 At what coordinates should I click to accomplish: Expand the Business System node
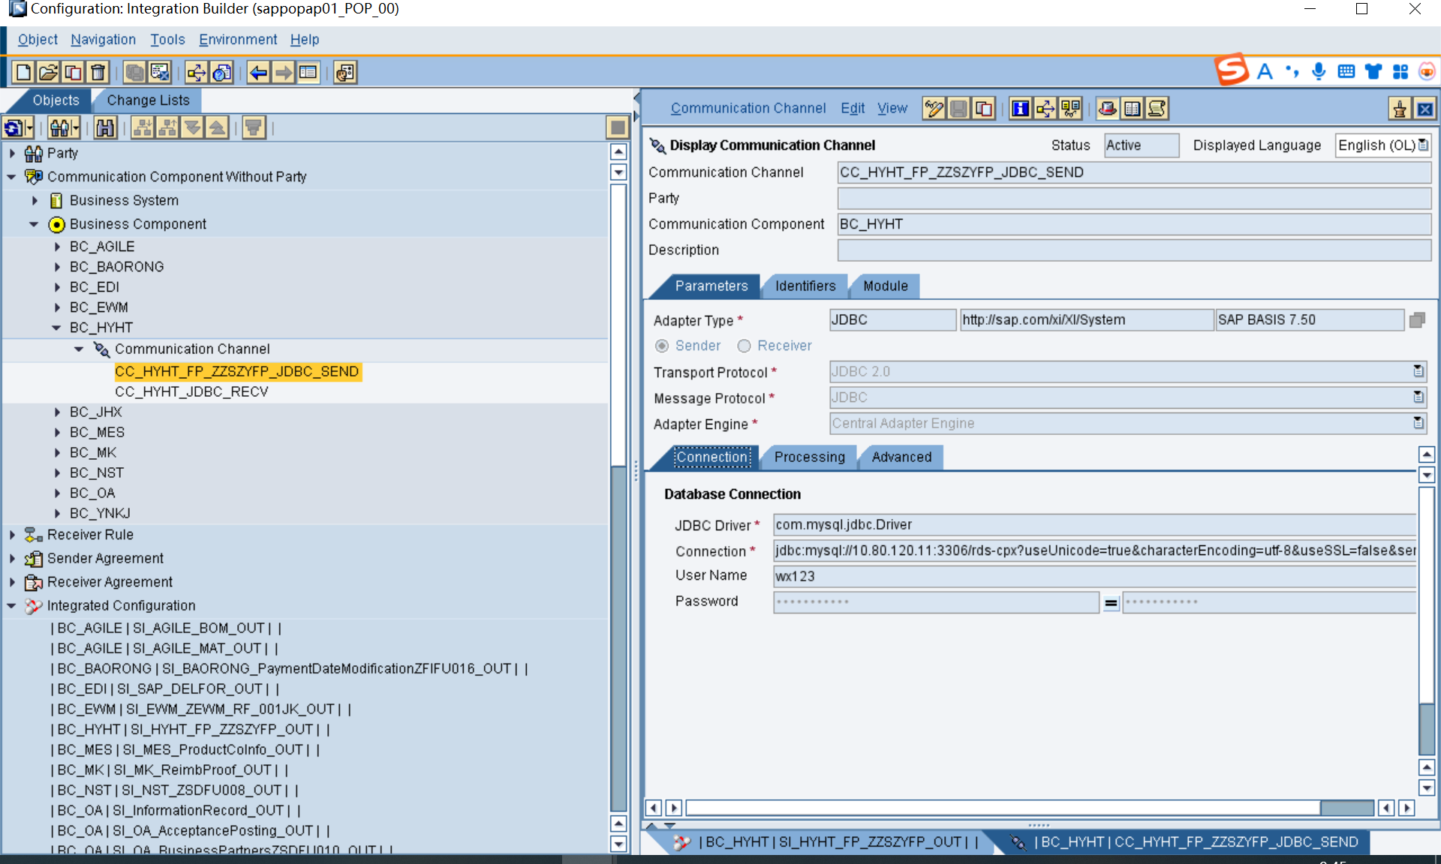[x=35, y=200]
